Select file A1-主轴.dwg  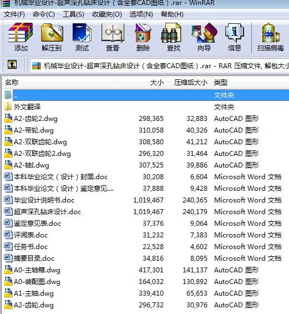(34, 293)
